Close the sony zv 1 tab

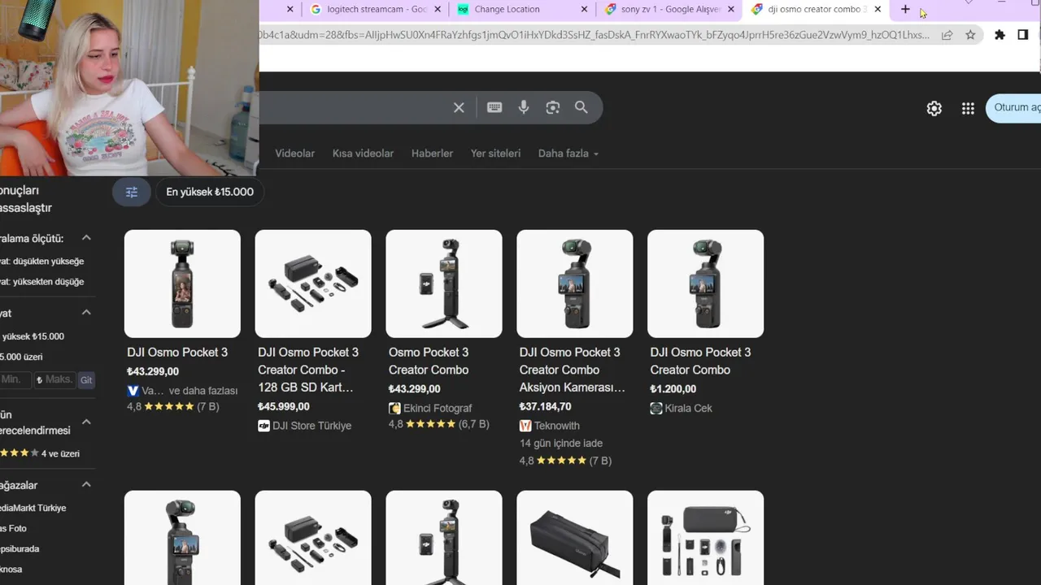point(731,9)
